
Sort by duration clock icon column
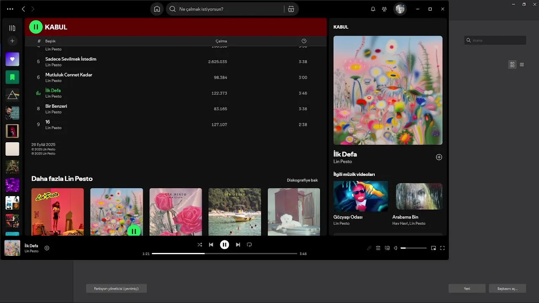[304, 41]
